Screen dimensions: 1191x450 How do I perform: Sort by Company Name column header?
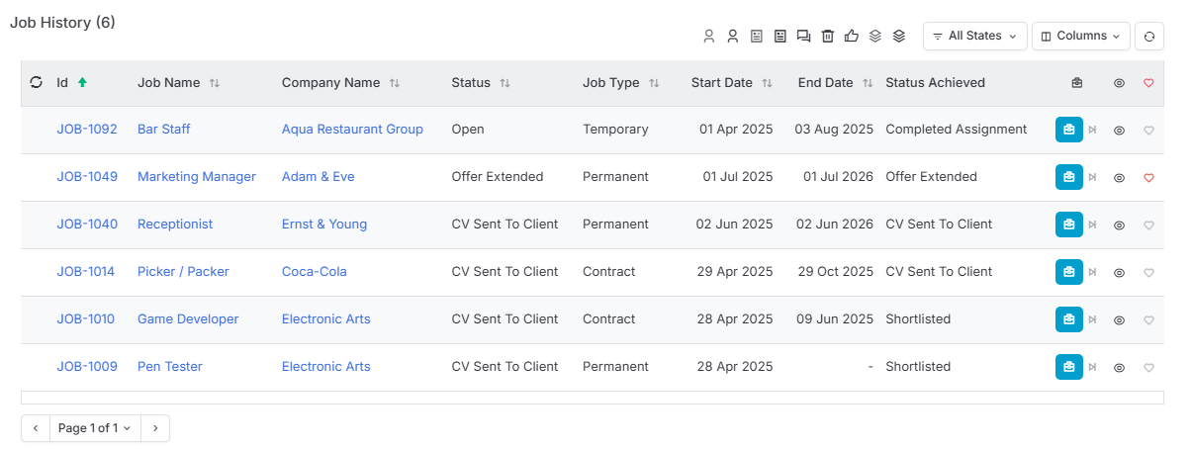[340, 83]
